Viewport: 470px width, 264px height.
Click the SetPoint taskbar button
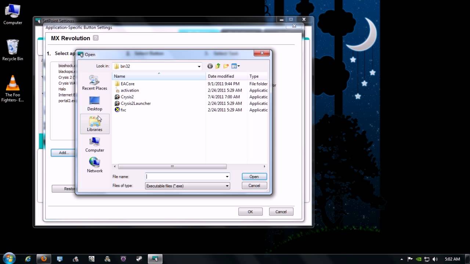click(155, 259)
